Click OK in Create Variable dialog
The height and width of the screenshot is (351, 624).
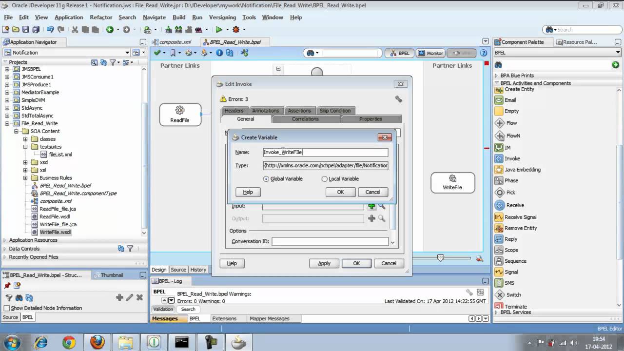[x=340, y=192]
